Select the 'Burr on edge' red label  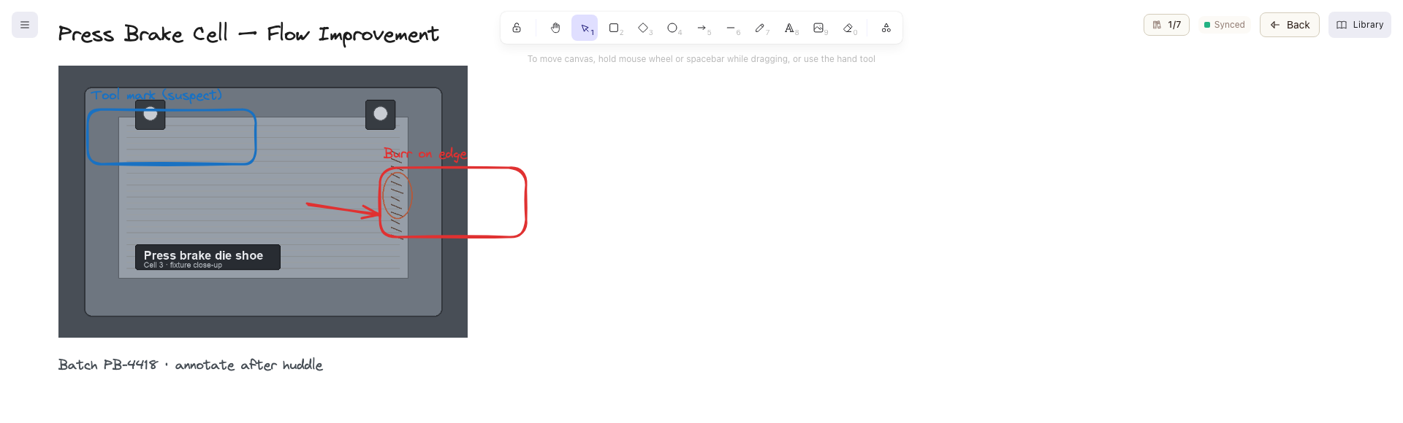coord(425,154)
